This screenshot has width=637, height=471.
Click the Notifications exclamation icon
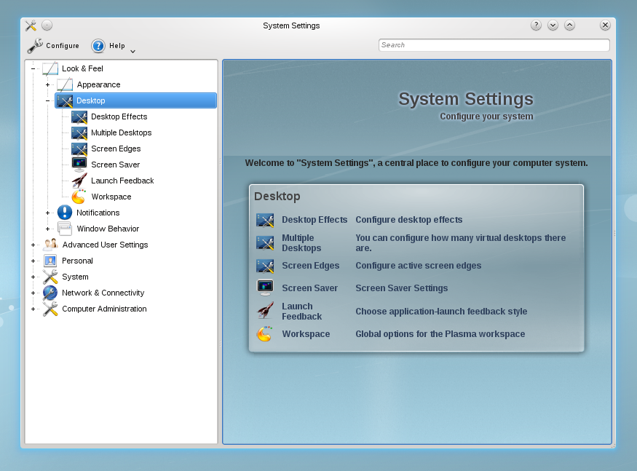(x=65, y=213)
